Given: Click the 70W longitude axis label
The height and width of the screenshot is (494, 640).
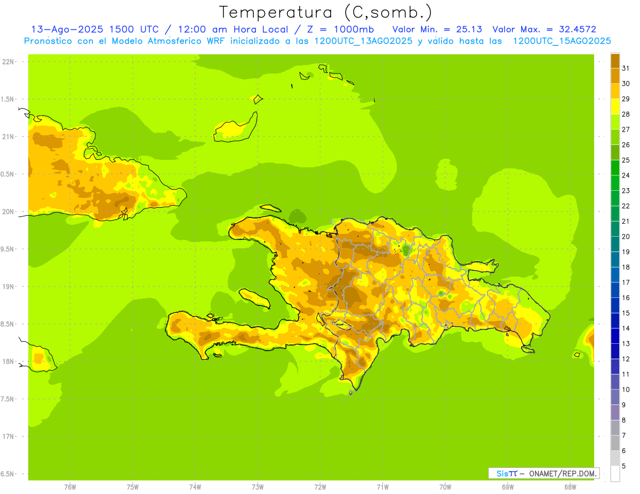Looking at the screenshot, I should click(445, 487).
